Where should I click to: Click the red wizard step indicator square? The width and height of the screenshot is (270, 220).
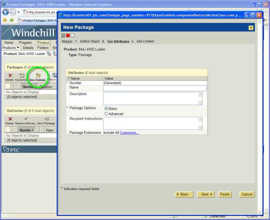tap(68, 36)
